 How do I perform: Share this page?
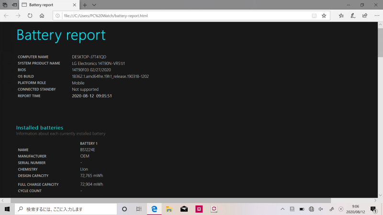365,16
